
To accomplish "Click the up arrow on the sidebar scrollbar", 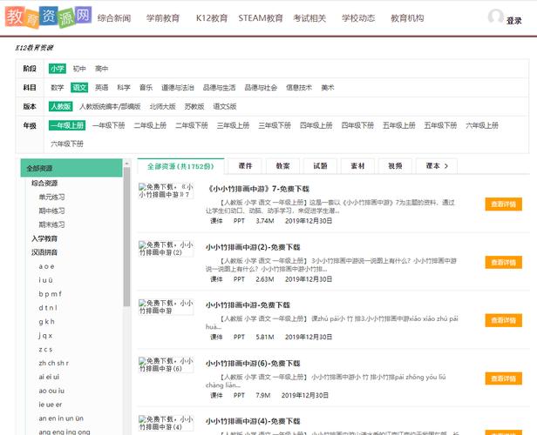I will (x=126, y=164).
